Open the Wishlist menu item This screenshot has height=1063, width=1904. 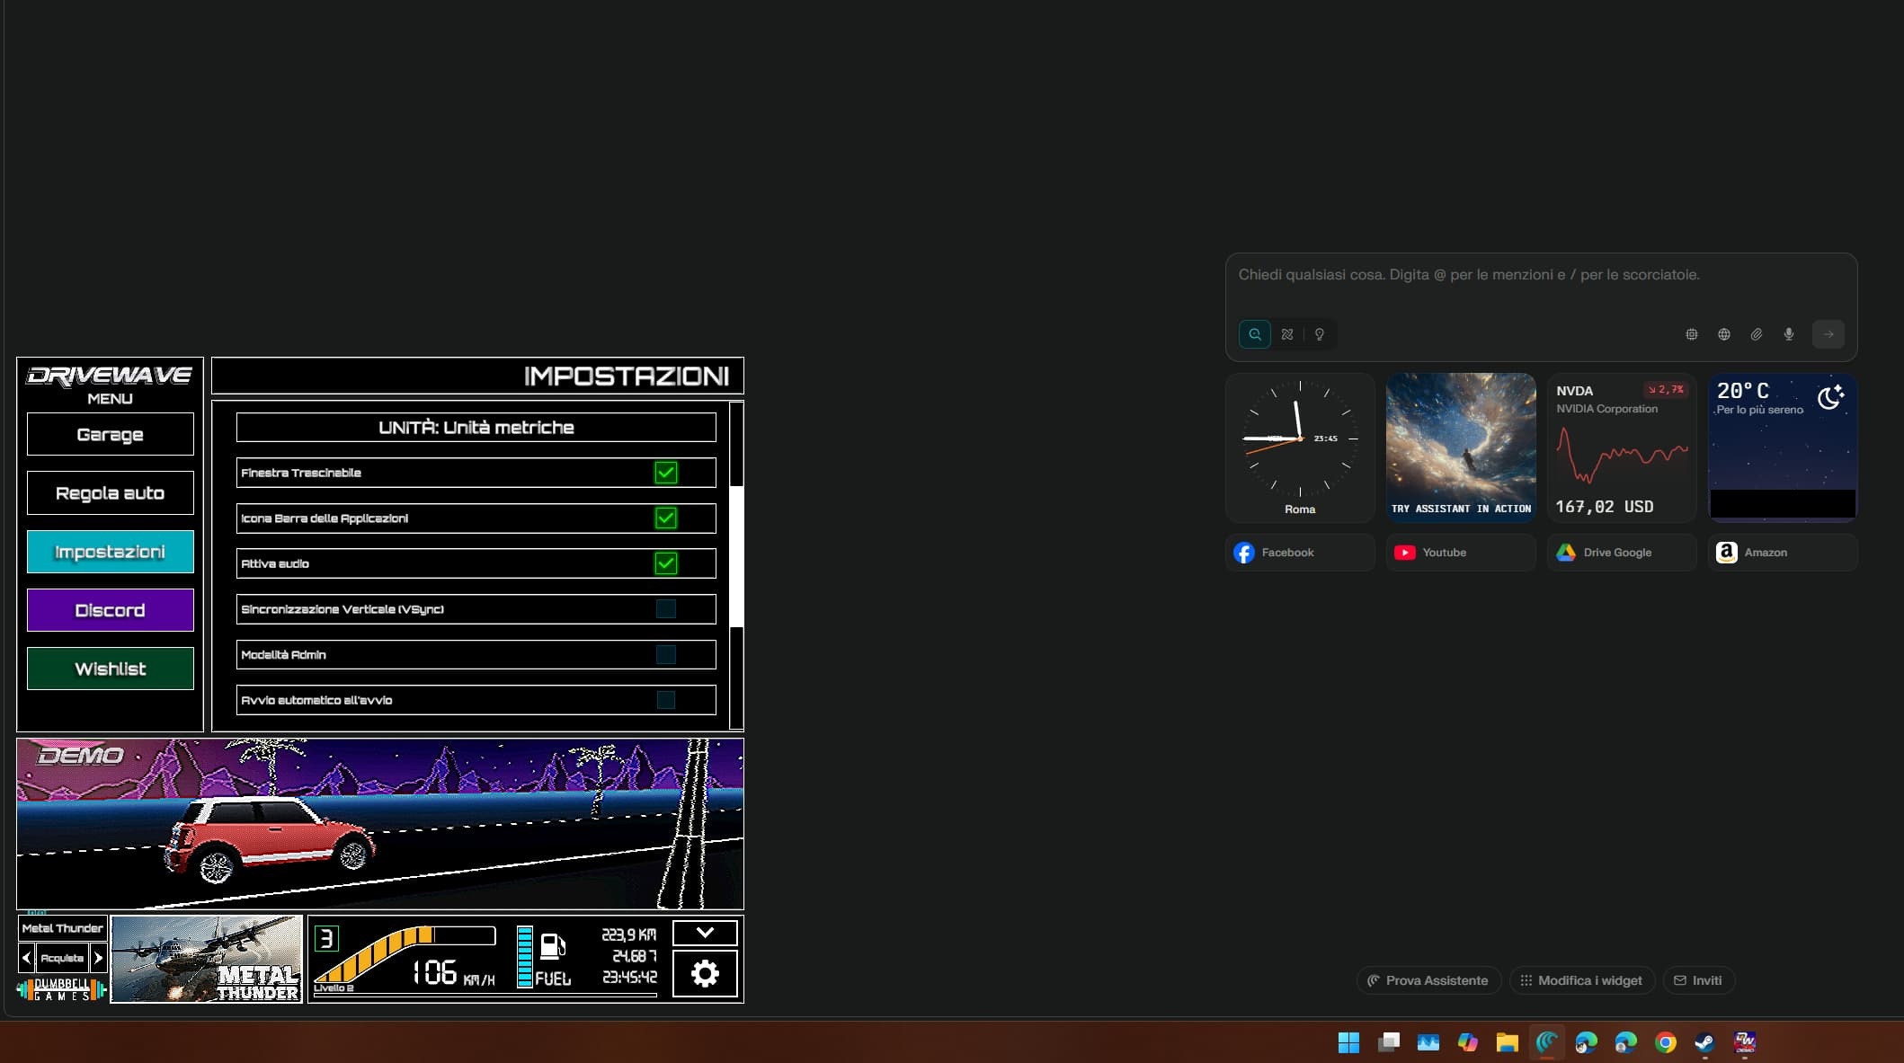click(x=111, y=669)
